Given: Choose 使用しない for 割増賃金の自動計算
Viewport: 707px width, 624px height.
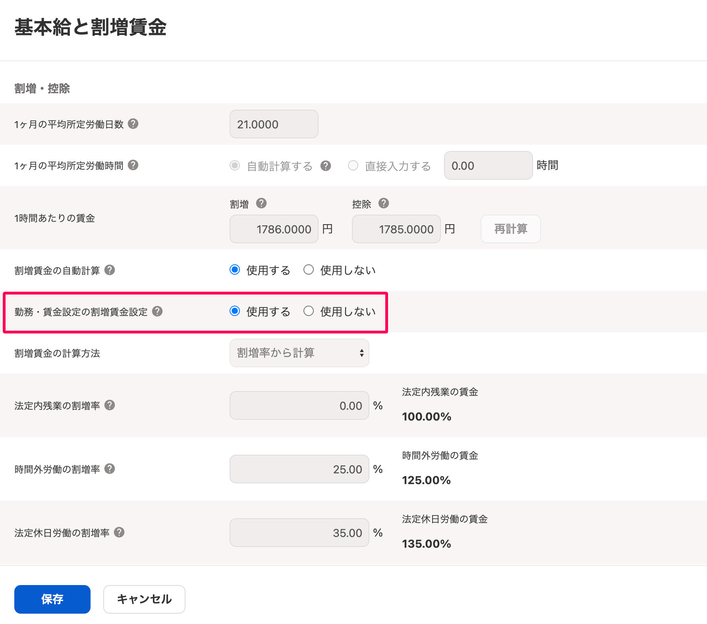Looking at the screenshot, I should (x=309, y=270).
